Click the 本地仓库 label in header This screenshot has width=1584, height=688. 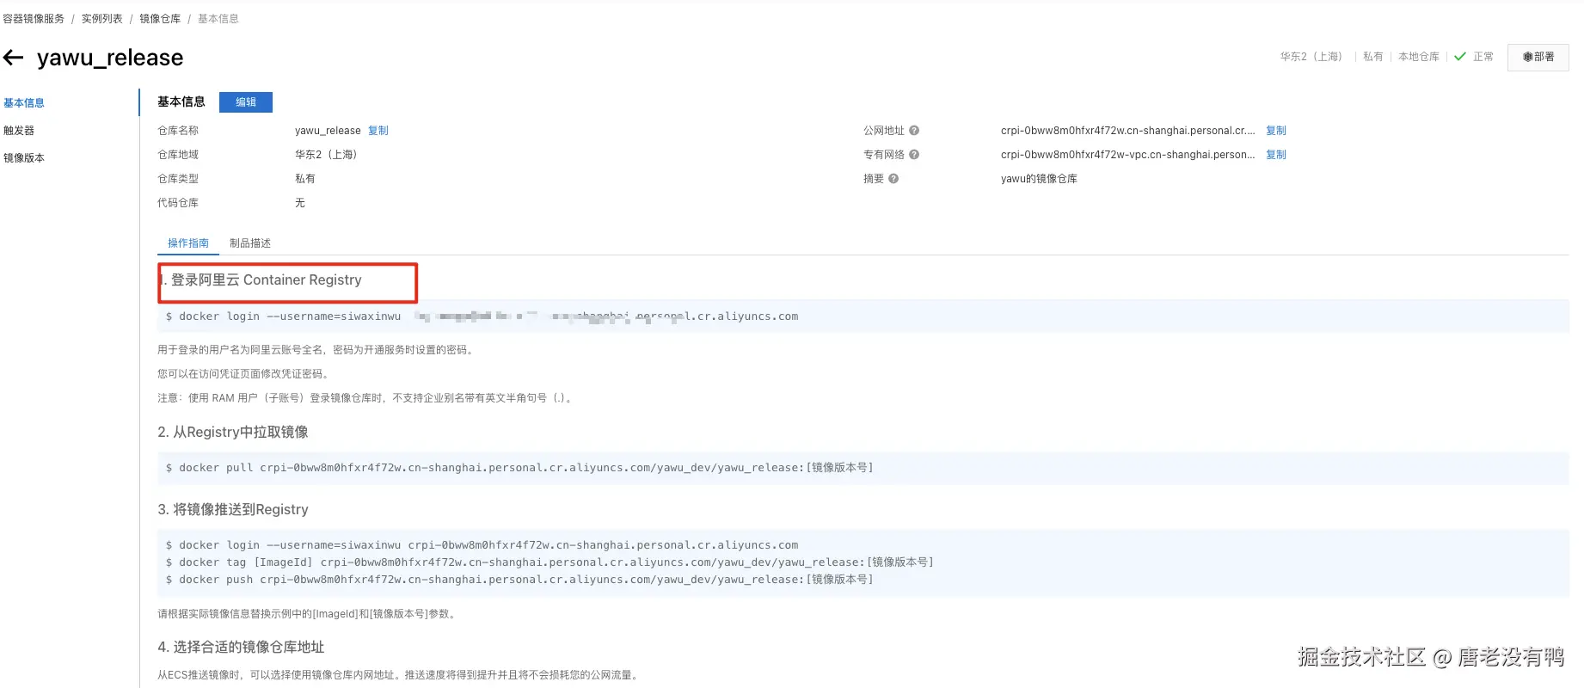tap(1419, 57)
